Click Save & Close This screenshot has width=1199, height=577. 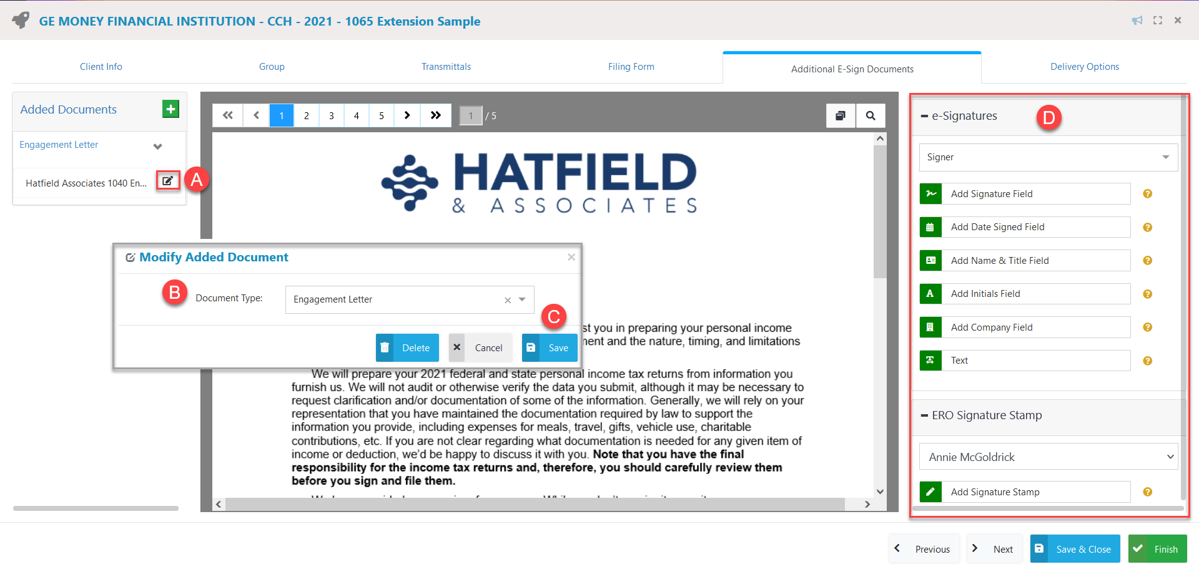tap(1075, 549)
